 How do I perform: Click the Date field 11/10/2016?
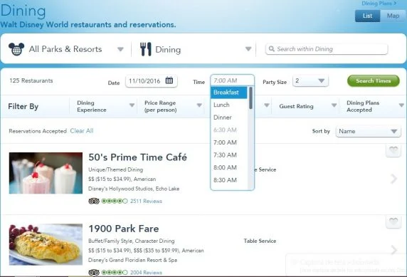pos(152,80)
